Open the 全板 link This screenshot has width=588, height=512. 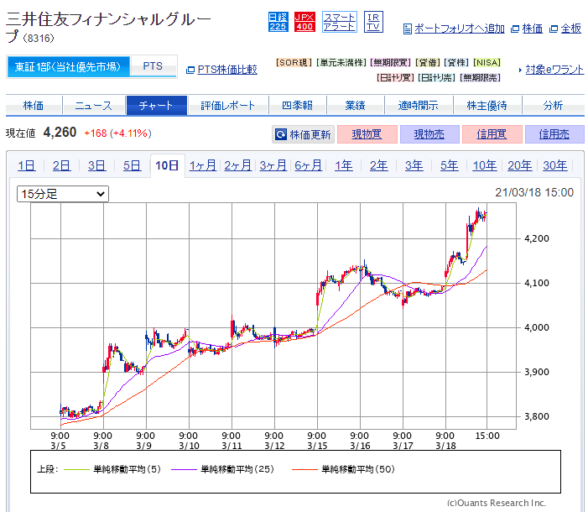tap(570, 29)
